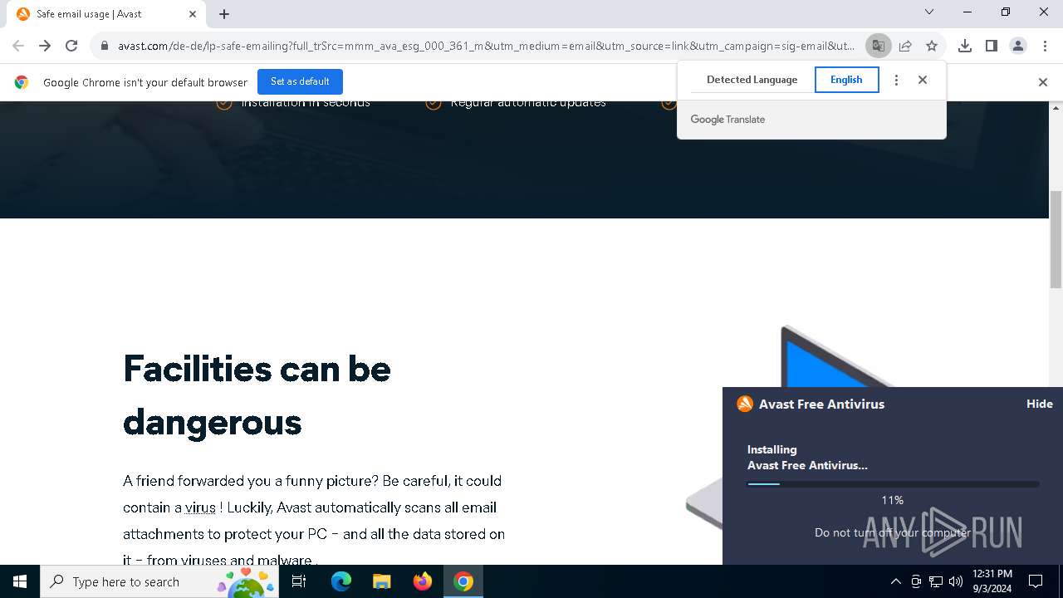Click the Avast Free Antivirus logo
The height and width of the screenshot is (598, 1063).
click(745, 404)
